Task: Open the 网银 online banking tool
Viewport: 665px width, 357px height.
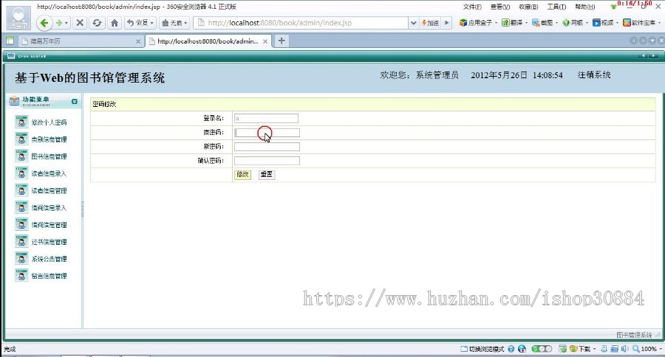Action: click(573, 23)
